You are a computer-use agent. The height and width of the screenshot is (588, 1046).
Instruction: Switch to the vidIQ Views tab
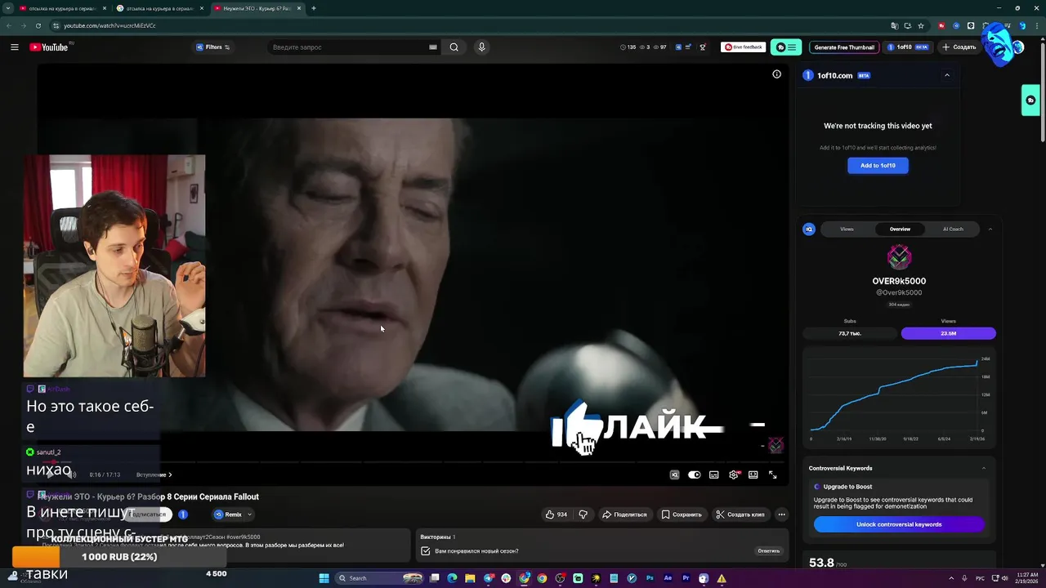[847, 229]
